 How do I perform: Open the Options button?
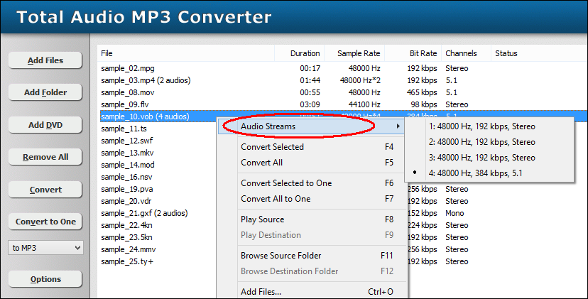45,279
